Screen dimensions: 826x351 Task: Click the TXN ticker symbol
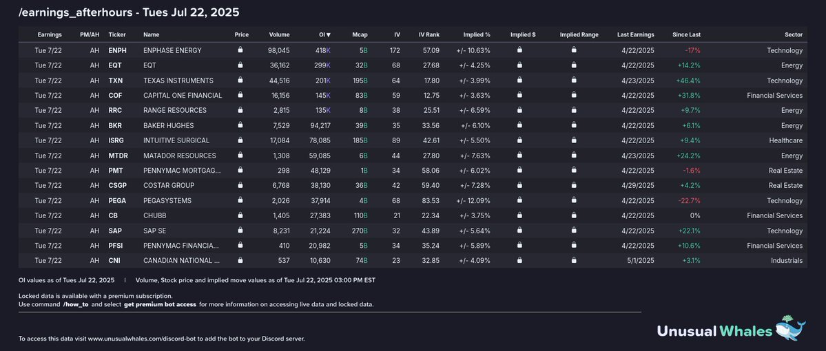pos(115,81)
